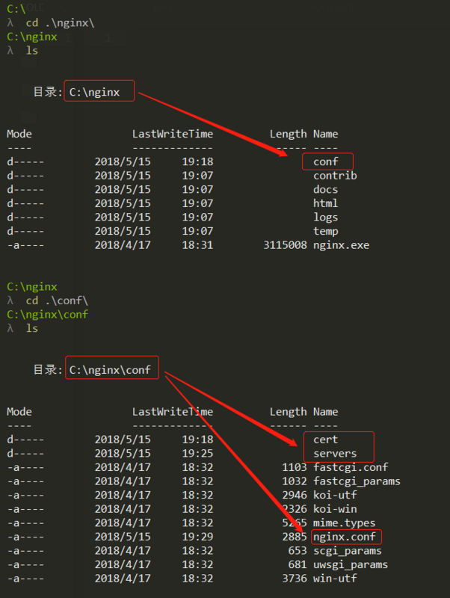The image size is (450, 598).
Task: Click the 'Mode' header in second listing
Action: tap(19, 412)
